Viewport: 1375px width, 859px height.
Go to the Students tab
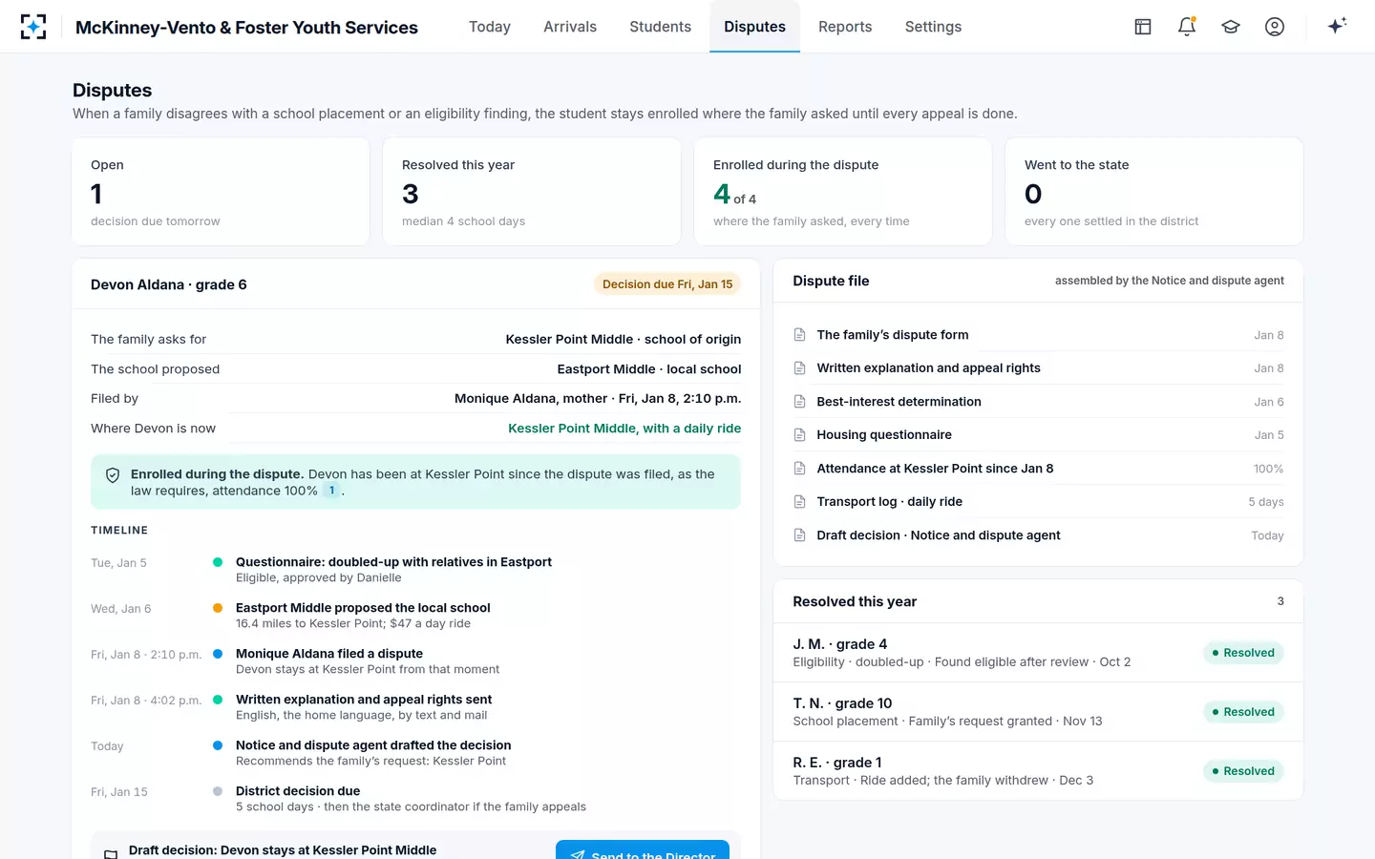click(x=660, y=27)
